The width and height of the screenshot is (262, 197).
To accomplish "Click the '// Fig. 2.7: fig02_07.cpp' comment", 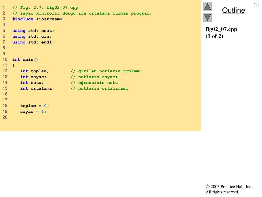I will coord(45,7).
